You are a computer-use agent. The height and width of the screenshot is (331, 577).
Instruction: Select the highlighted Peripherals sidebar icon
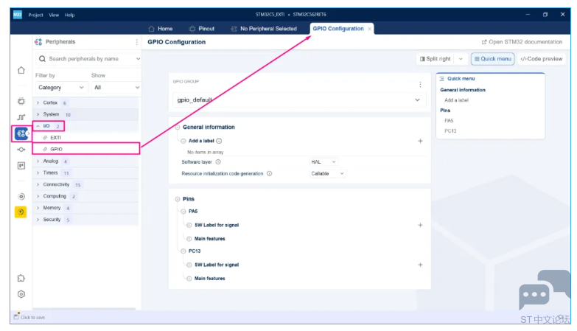click(21, 133)
